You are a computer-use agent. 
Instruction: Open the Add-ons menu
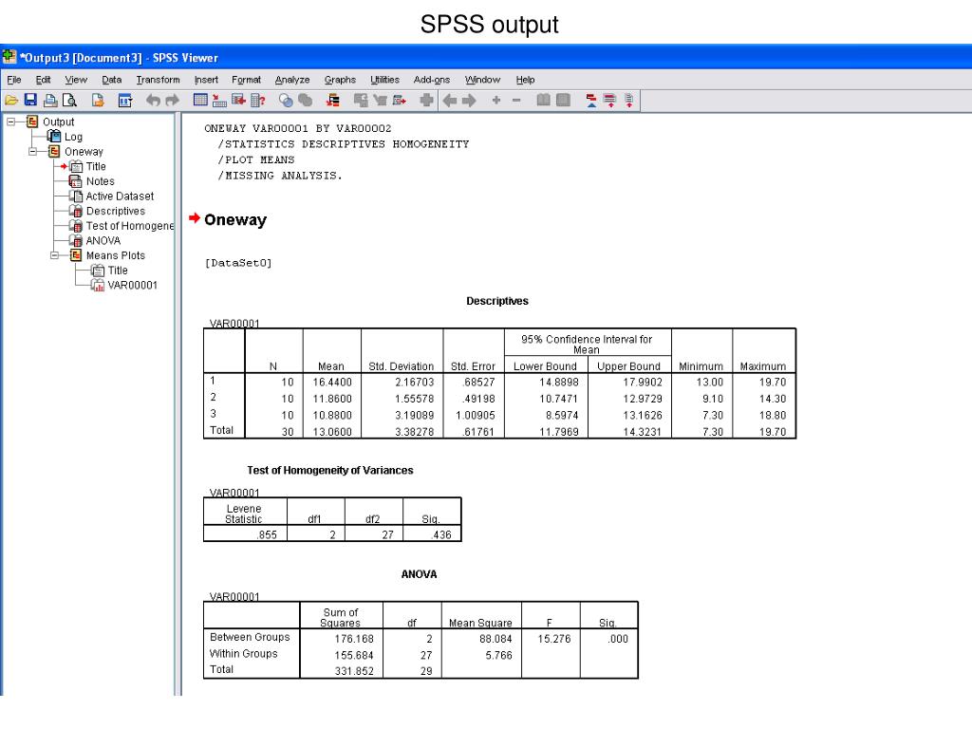click(x=432, y=80)
